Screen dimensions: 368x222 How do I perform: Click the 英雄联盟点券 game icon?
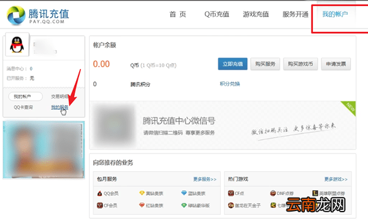[315, 193]
